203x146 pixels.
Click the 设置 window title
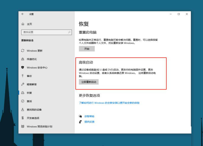[31, 14]
